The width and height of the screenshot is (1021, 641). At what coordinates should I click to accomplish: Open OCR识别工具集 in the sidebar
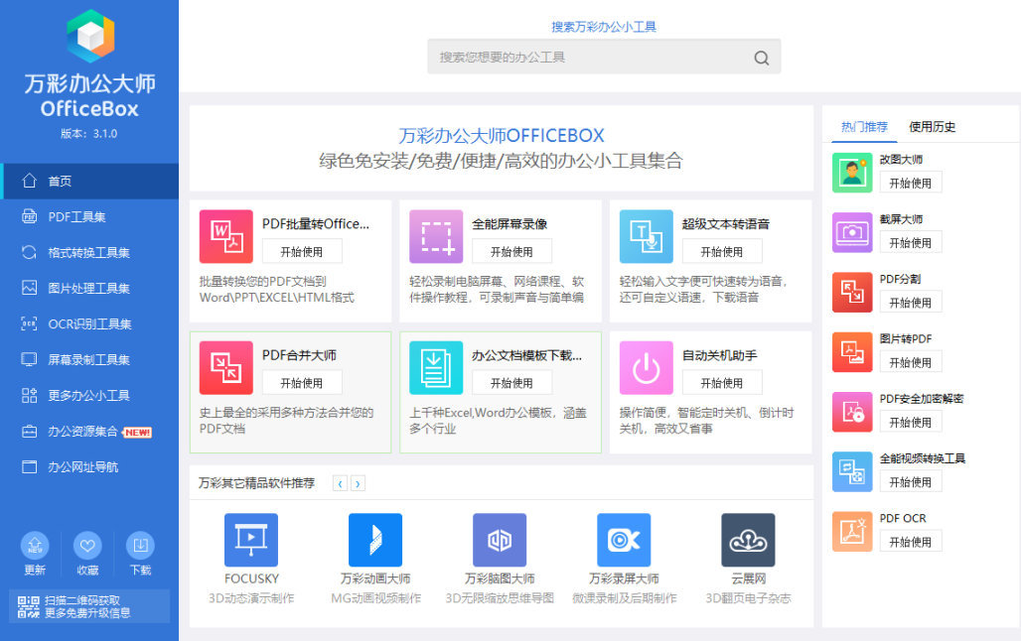click(89, 324)
